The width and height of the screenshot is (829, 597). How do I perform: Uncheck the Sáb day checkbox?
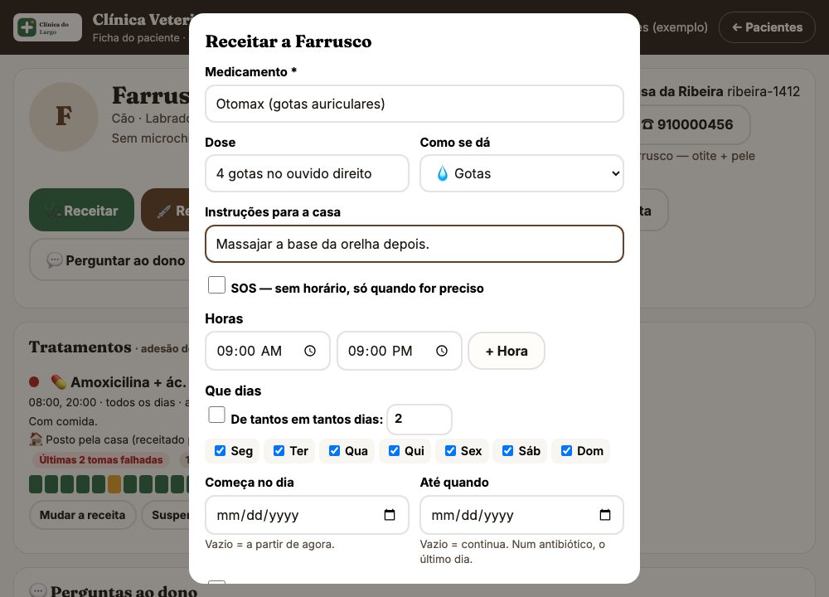click(507, 450)
